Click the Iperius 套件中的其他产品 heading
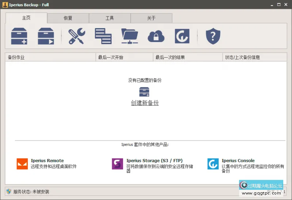The height and width of the screenshot is (200, 292). click(145, 145)
